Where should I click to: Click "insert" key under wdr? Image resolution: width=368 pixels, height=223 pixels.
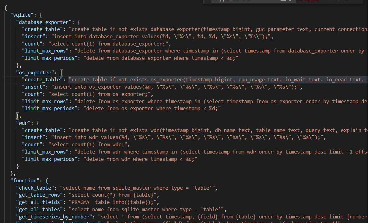[x=33, y=137]
